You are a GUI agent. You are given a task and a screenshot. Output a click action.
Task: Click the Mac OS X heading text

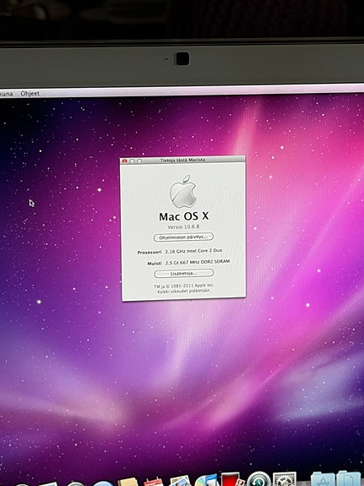pos(184,216)
